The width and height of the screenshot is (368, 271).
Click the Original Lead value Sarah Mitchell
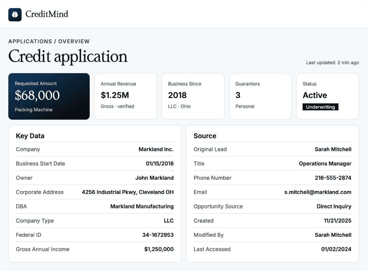coord(333,149)
